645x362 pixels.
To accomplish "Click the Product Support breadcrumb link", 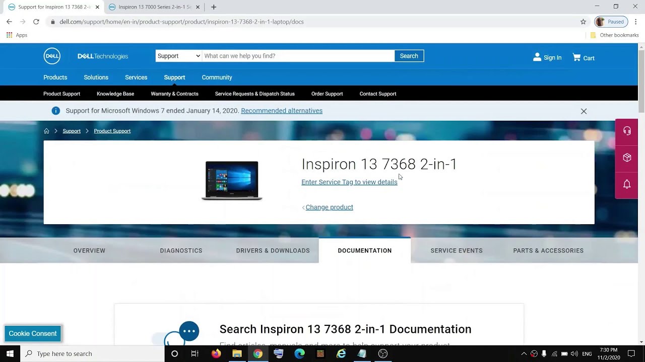I will tap(112, 131).
